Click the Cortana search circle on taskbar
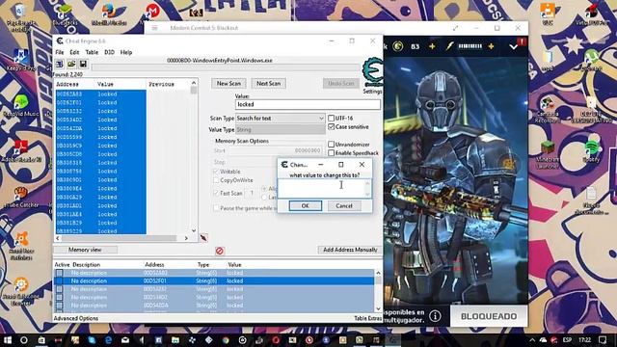 click(x=23, y=340)
